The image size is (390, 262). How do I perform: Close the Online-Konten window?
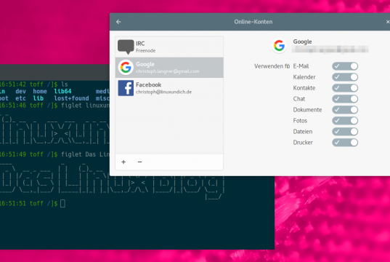pyautogui.click(x=388, y=22)
